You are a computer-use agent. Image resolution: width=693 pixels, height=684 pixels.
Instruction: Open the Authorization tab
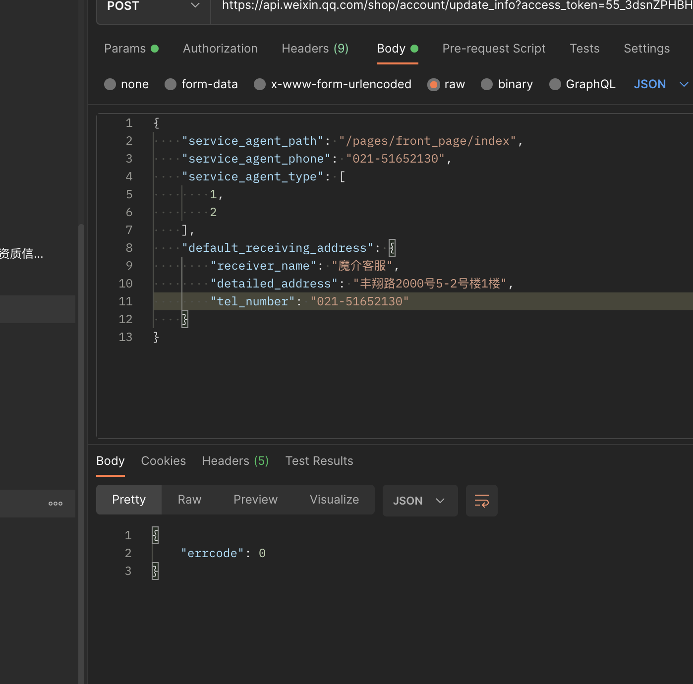pyautogui.click(x=220, y=49)
